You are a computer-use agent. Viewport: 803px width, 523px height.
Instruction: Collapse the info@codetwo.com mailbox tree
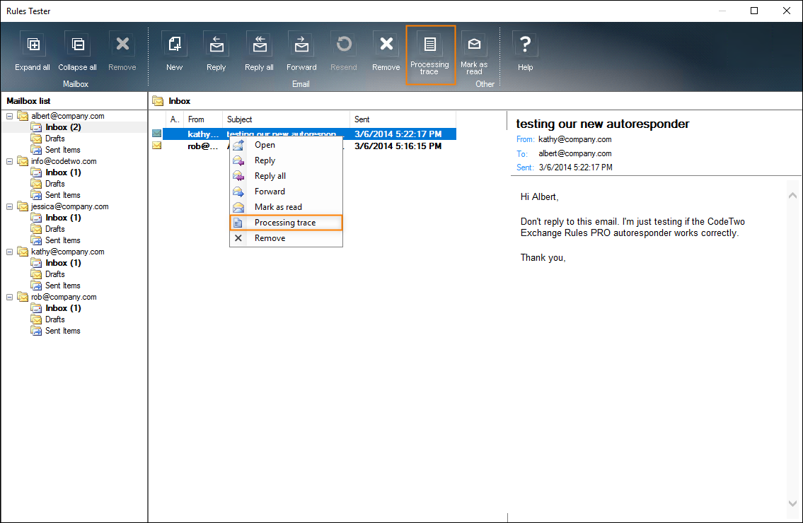[9, 161]
